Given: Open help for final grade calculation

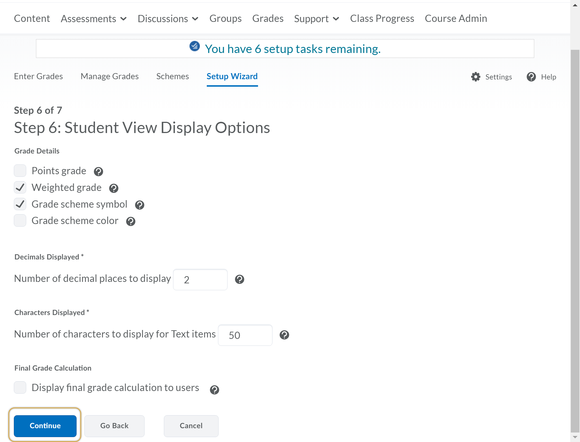Looking at the screenshot, I should 215,390.
